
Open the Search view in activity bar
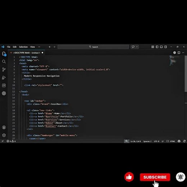pyautogui.click(x=4, y=61)
